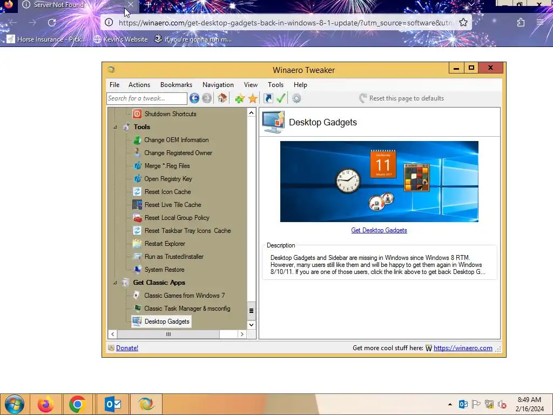The height and width of the screenshot is (415, 553).
Task: Click Run as TrustedInstaller icon
Action: tap(137, 257)
